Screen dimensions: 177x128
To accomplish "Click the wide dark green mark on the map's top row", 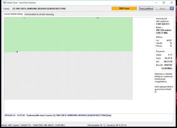I will pyautogui.click(x=98, y=18).
